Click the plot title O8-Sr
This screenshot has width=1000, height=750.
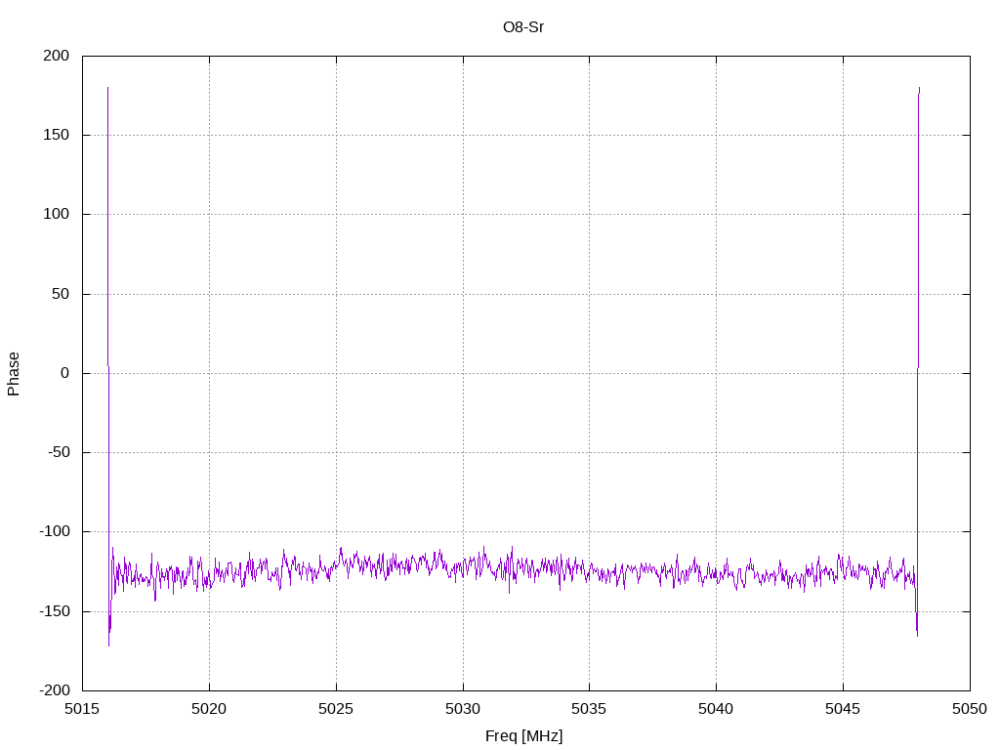click(523, 27)
